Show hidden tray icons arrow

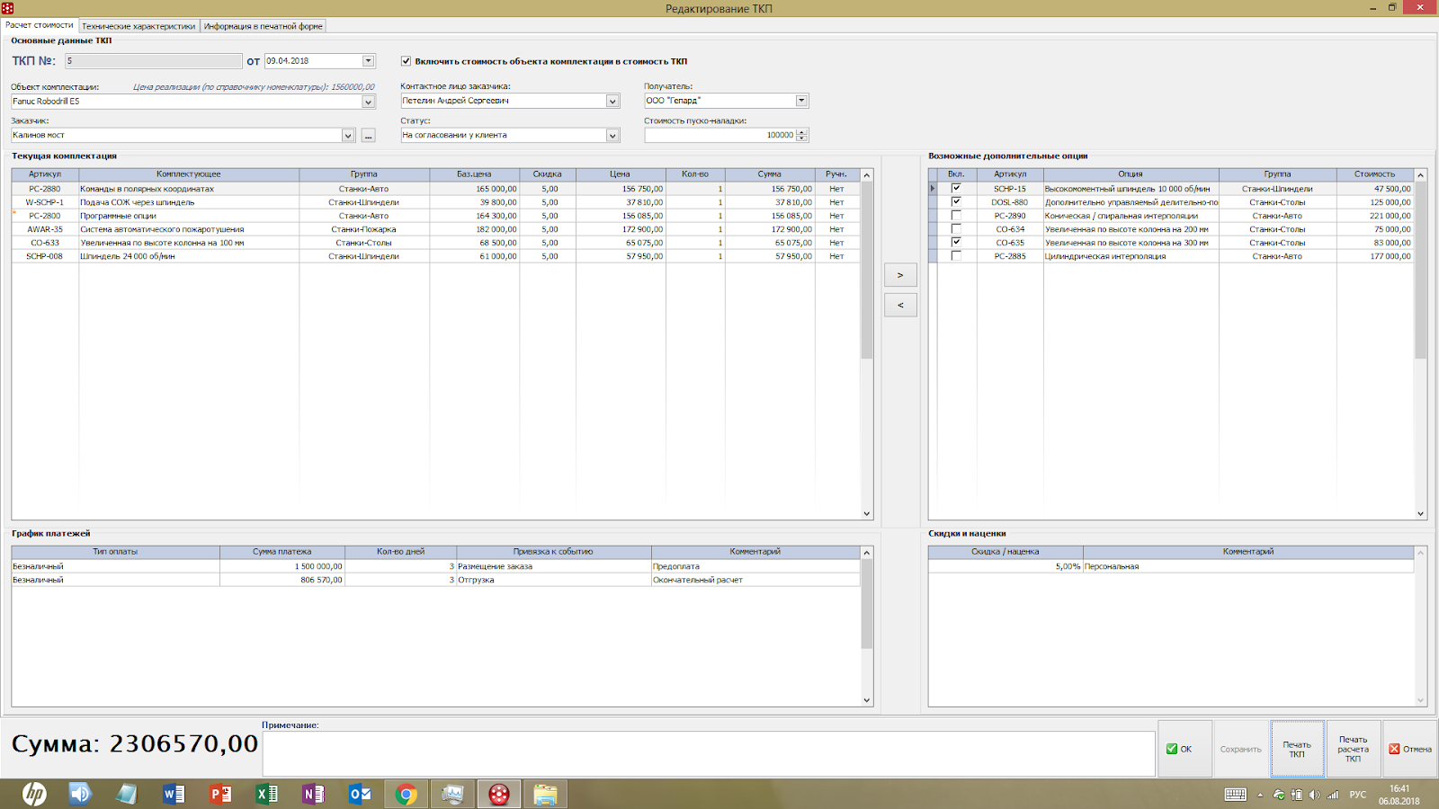(1260, 795)
